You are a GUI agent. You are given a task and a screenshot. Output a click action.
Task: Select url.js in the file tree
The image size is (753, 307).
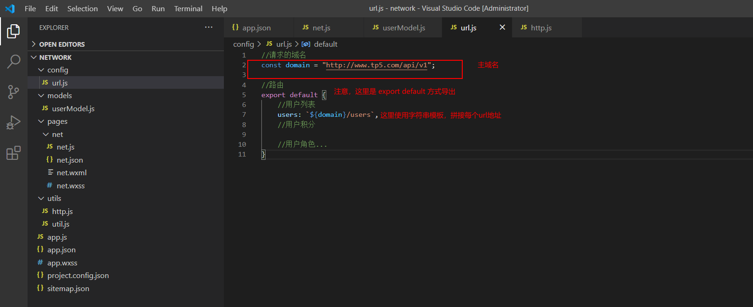click(x=126, y=83)
